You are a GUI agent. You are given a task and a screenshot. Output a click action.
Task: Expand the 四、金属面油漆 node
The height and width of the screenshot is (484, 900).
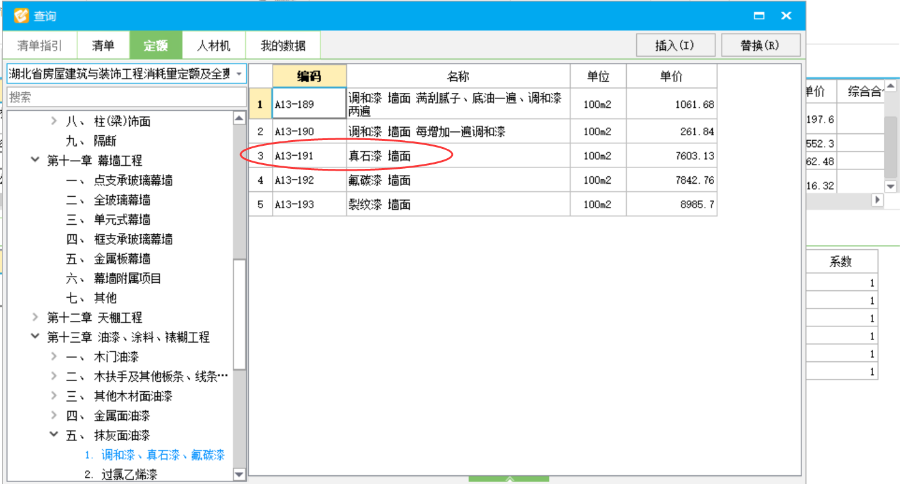(x=54, y=415)
